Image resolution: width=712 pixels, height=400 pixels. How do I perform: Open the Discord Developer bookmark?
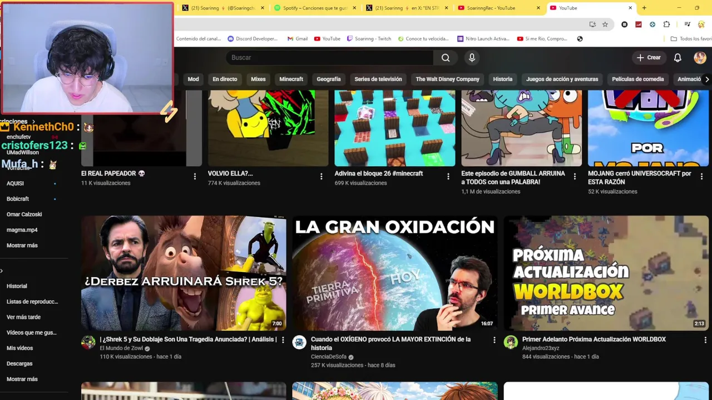coord(253,39)
